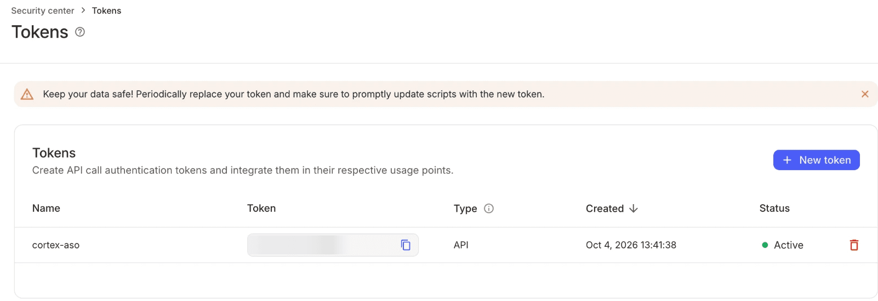The width and height of the screenshot is (878, 301).
Task: Click the warning triangle icon in banner
Action: (x=27, y=94)
